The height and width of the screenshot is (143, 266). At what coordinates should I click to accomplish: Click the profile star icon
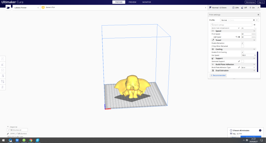pos(254,20)
